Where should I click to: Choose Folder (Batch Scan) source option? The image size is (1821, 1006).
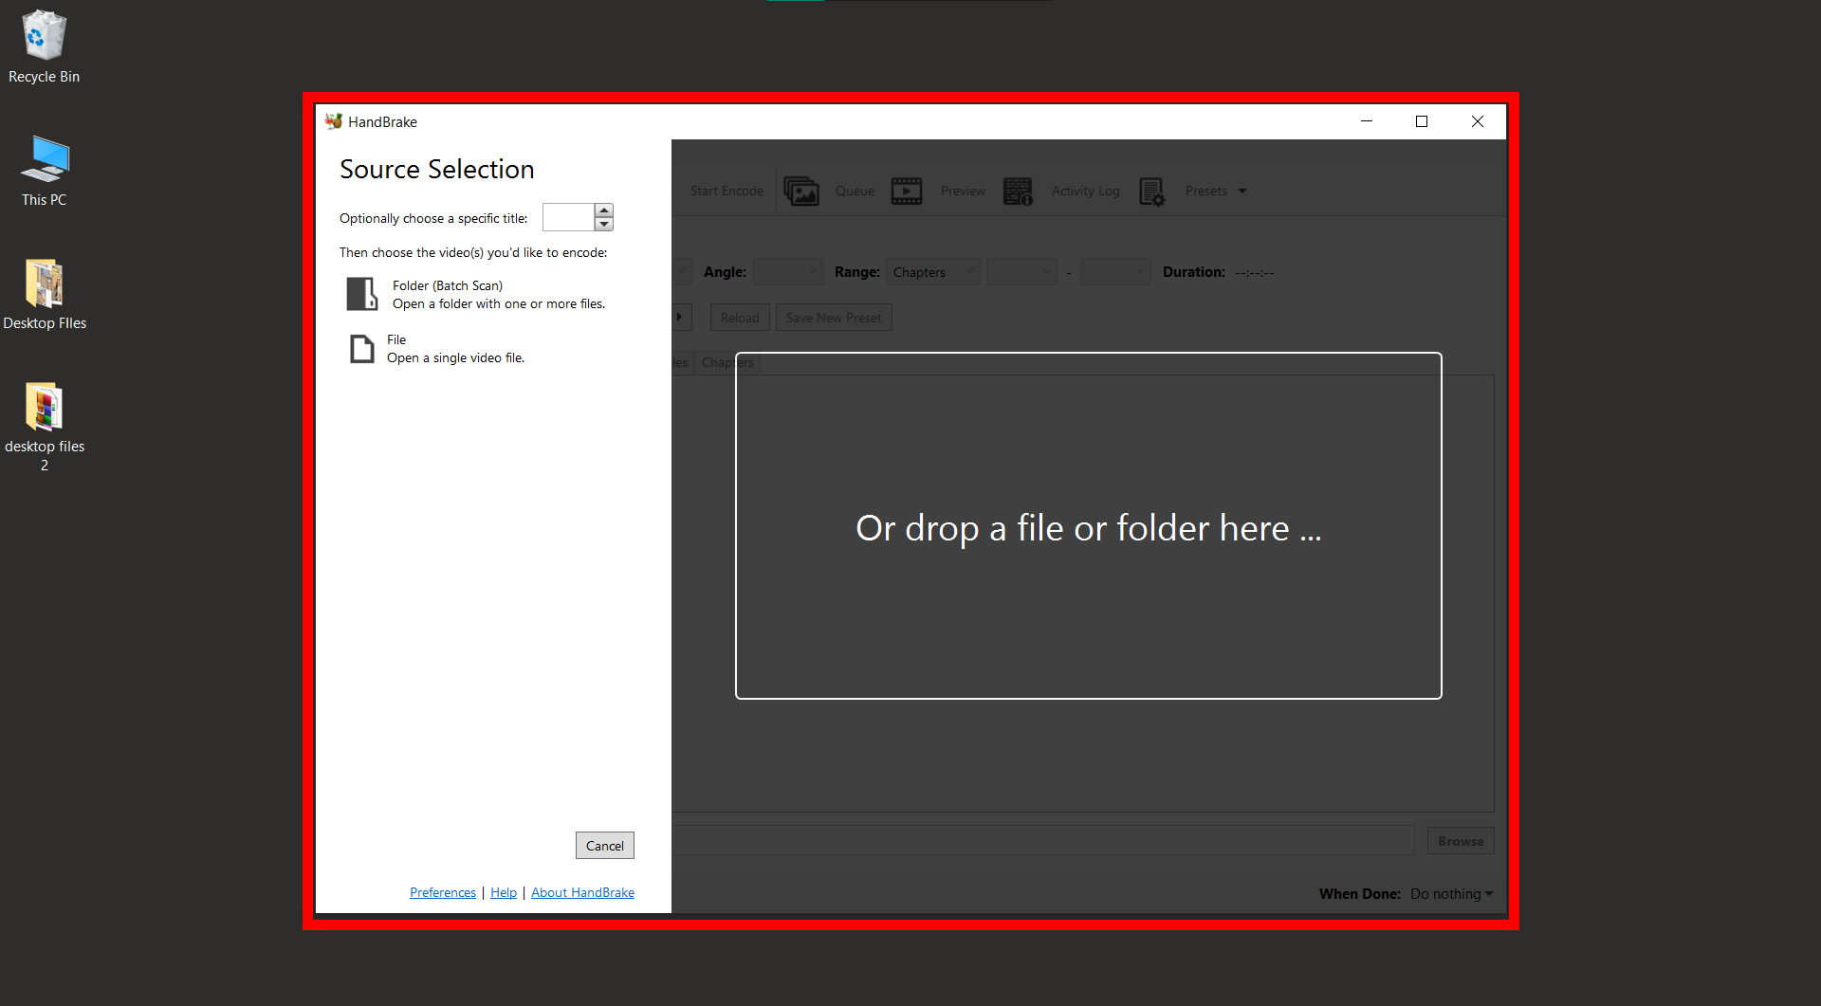[x=448, y=294]
